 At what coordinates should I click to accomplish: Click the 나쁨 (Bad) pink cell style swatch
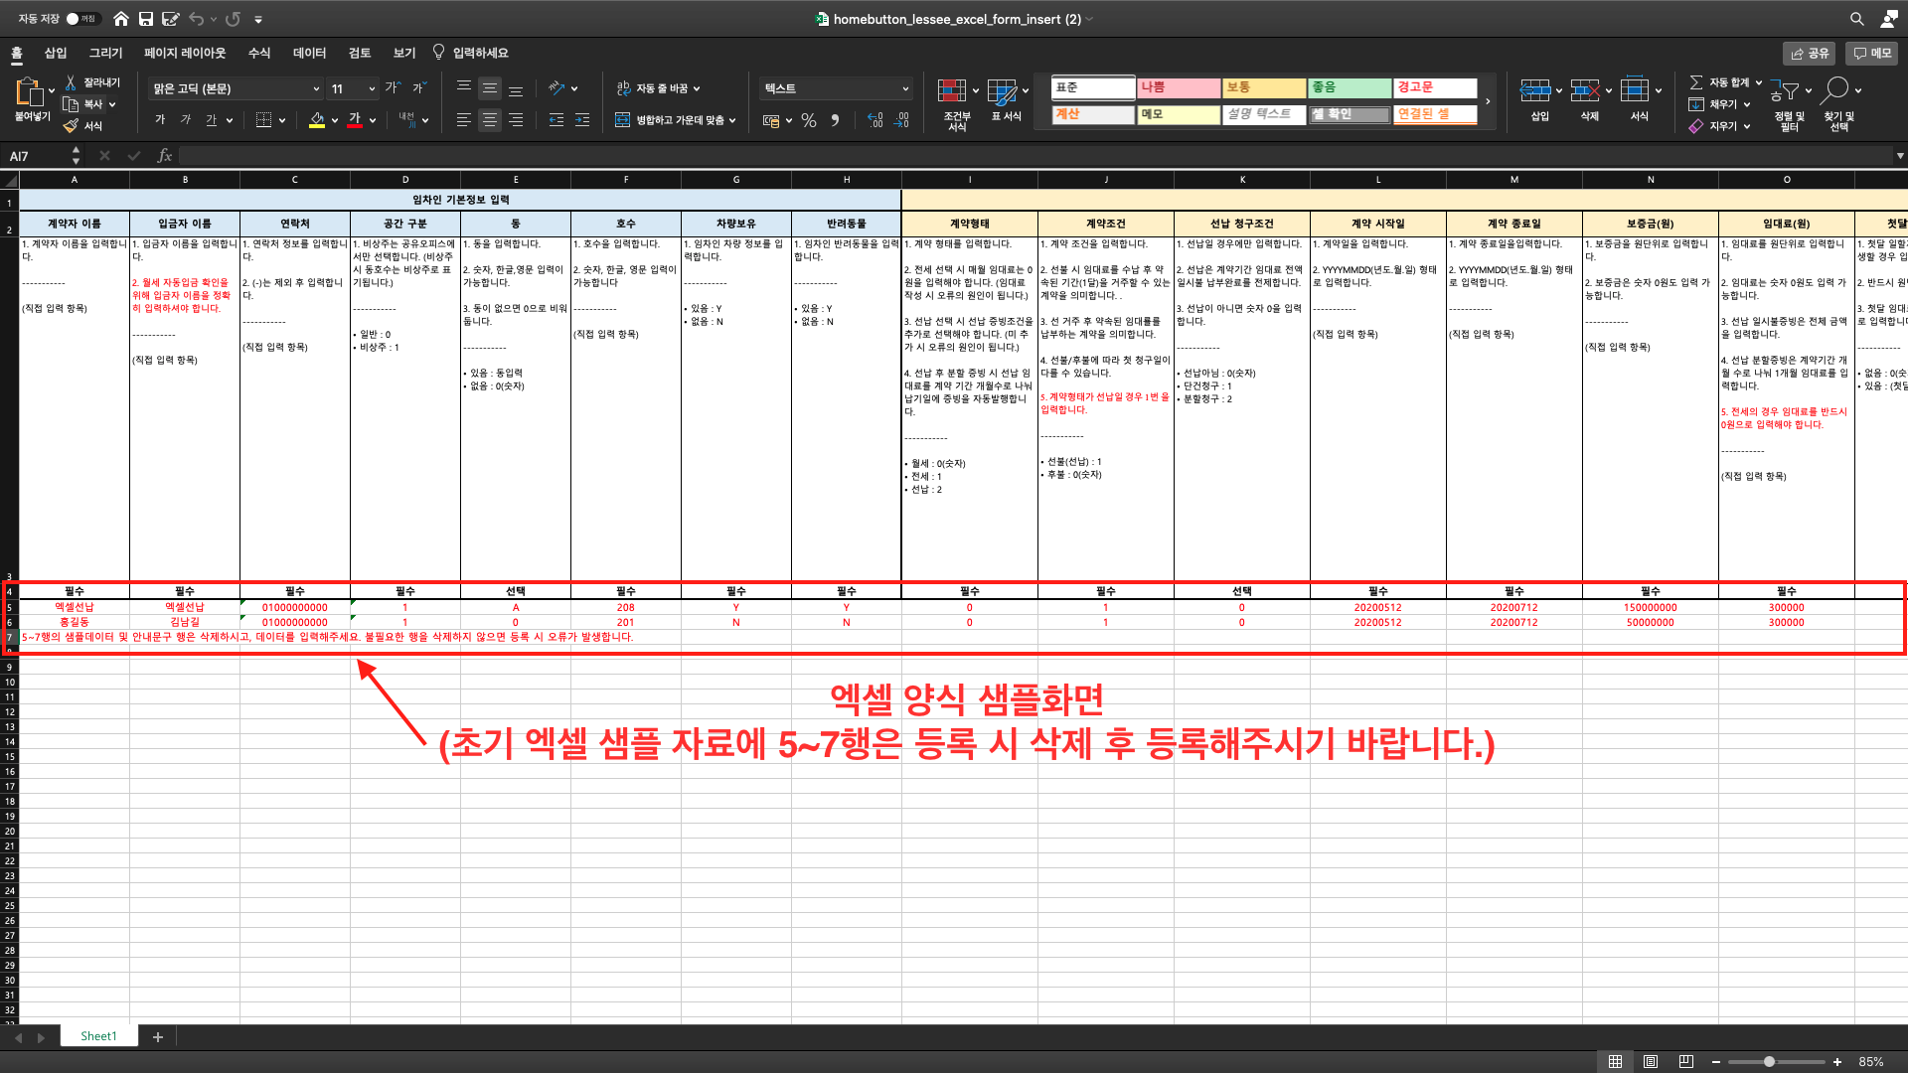(1178, 87)
